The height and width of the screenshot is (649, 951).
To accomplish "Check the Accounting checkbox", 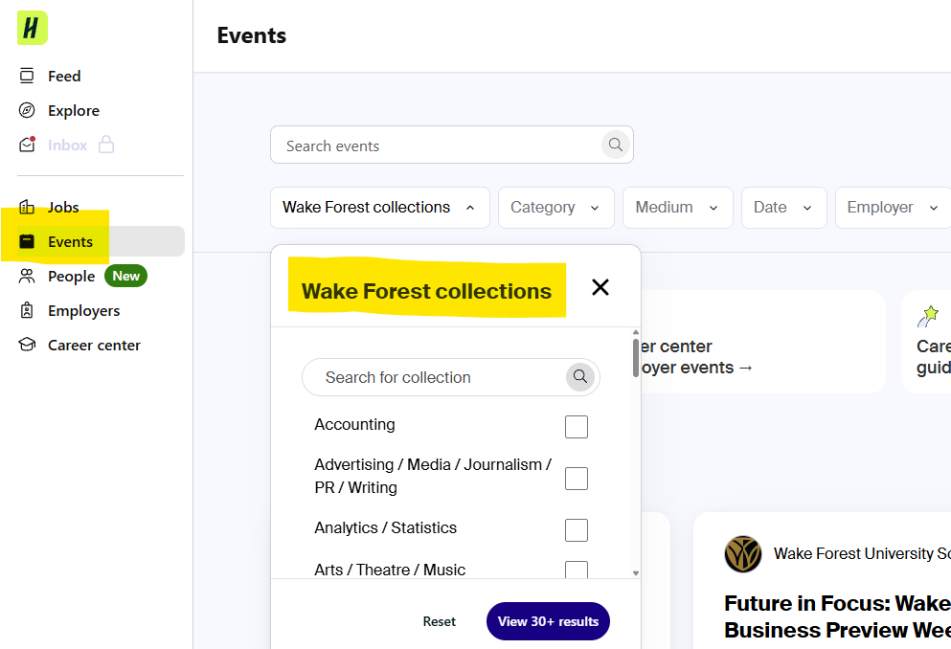I will (x=576, y=427).
